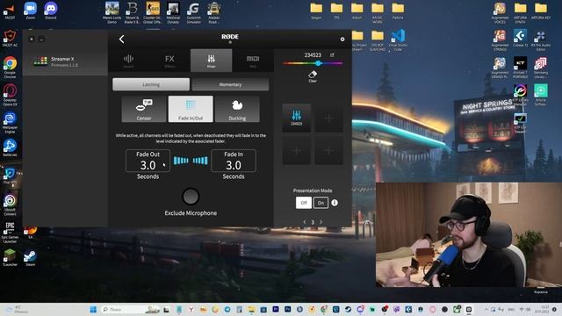This screenshot has height=316, width=562.
Task: Open Wallpaper Engine desktop shortcut
Action: click(10, 123)
